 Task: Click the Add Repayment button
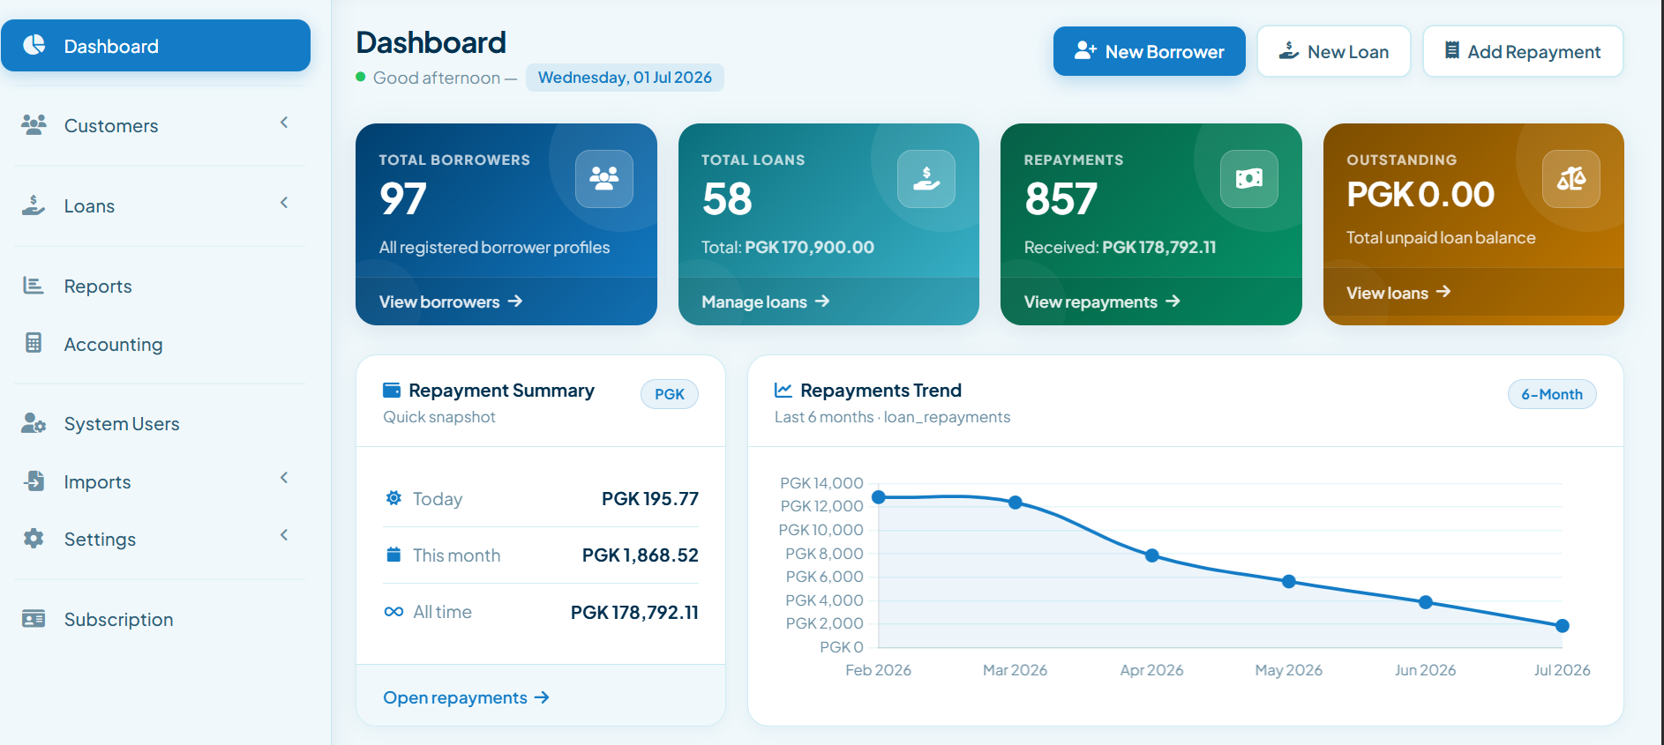tap(1523, 51)
